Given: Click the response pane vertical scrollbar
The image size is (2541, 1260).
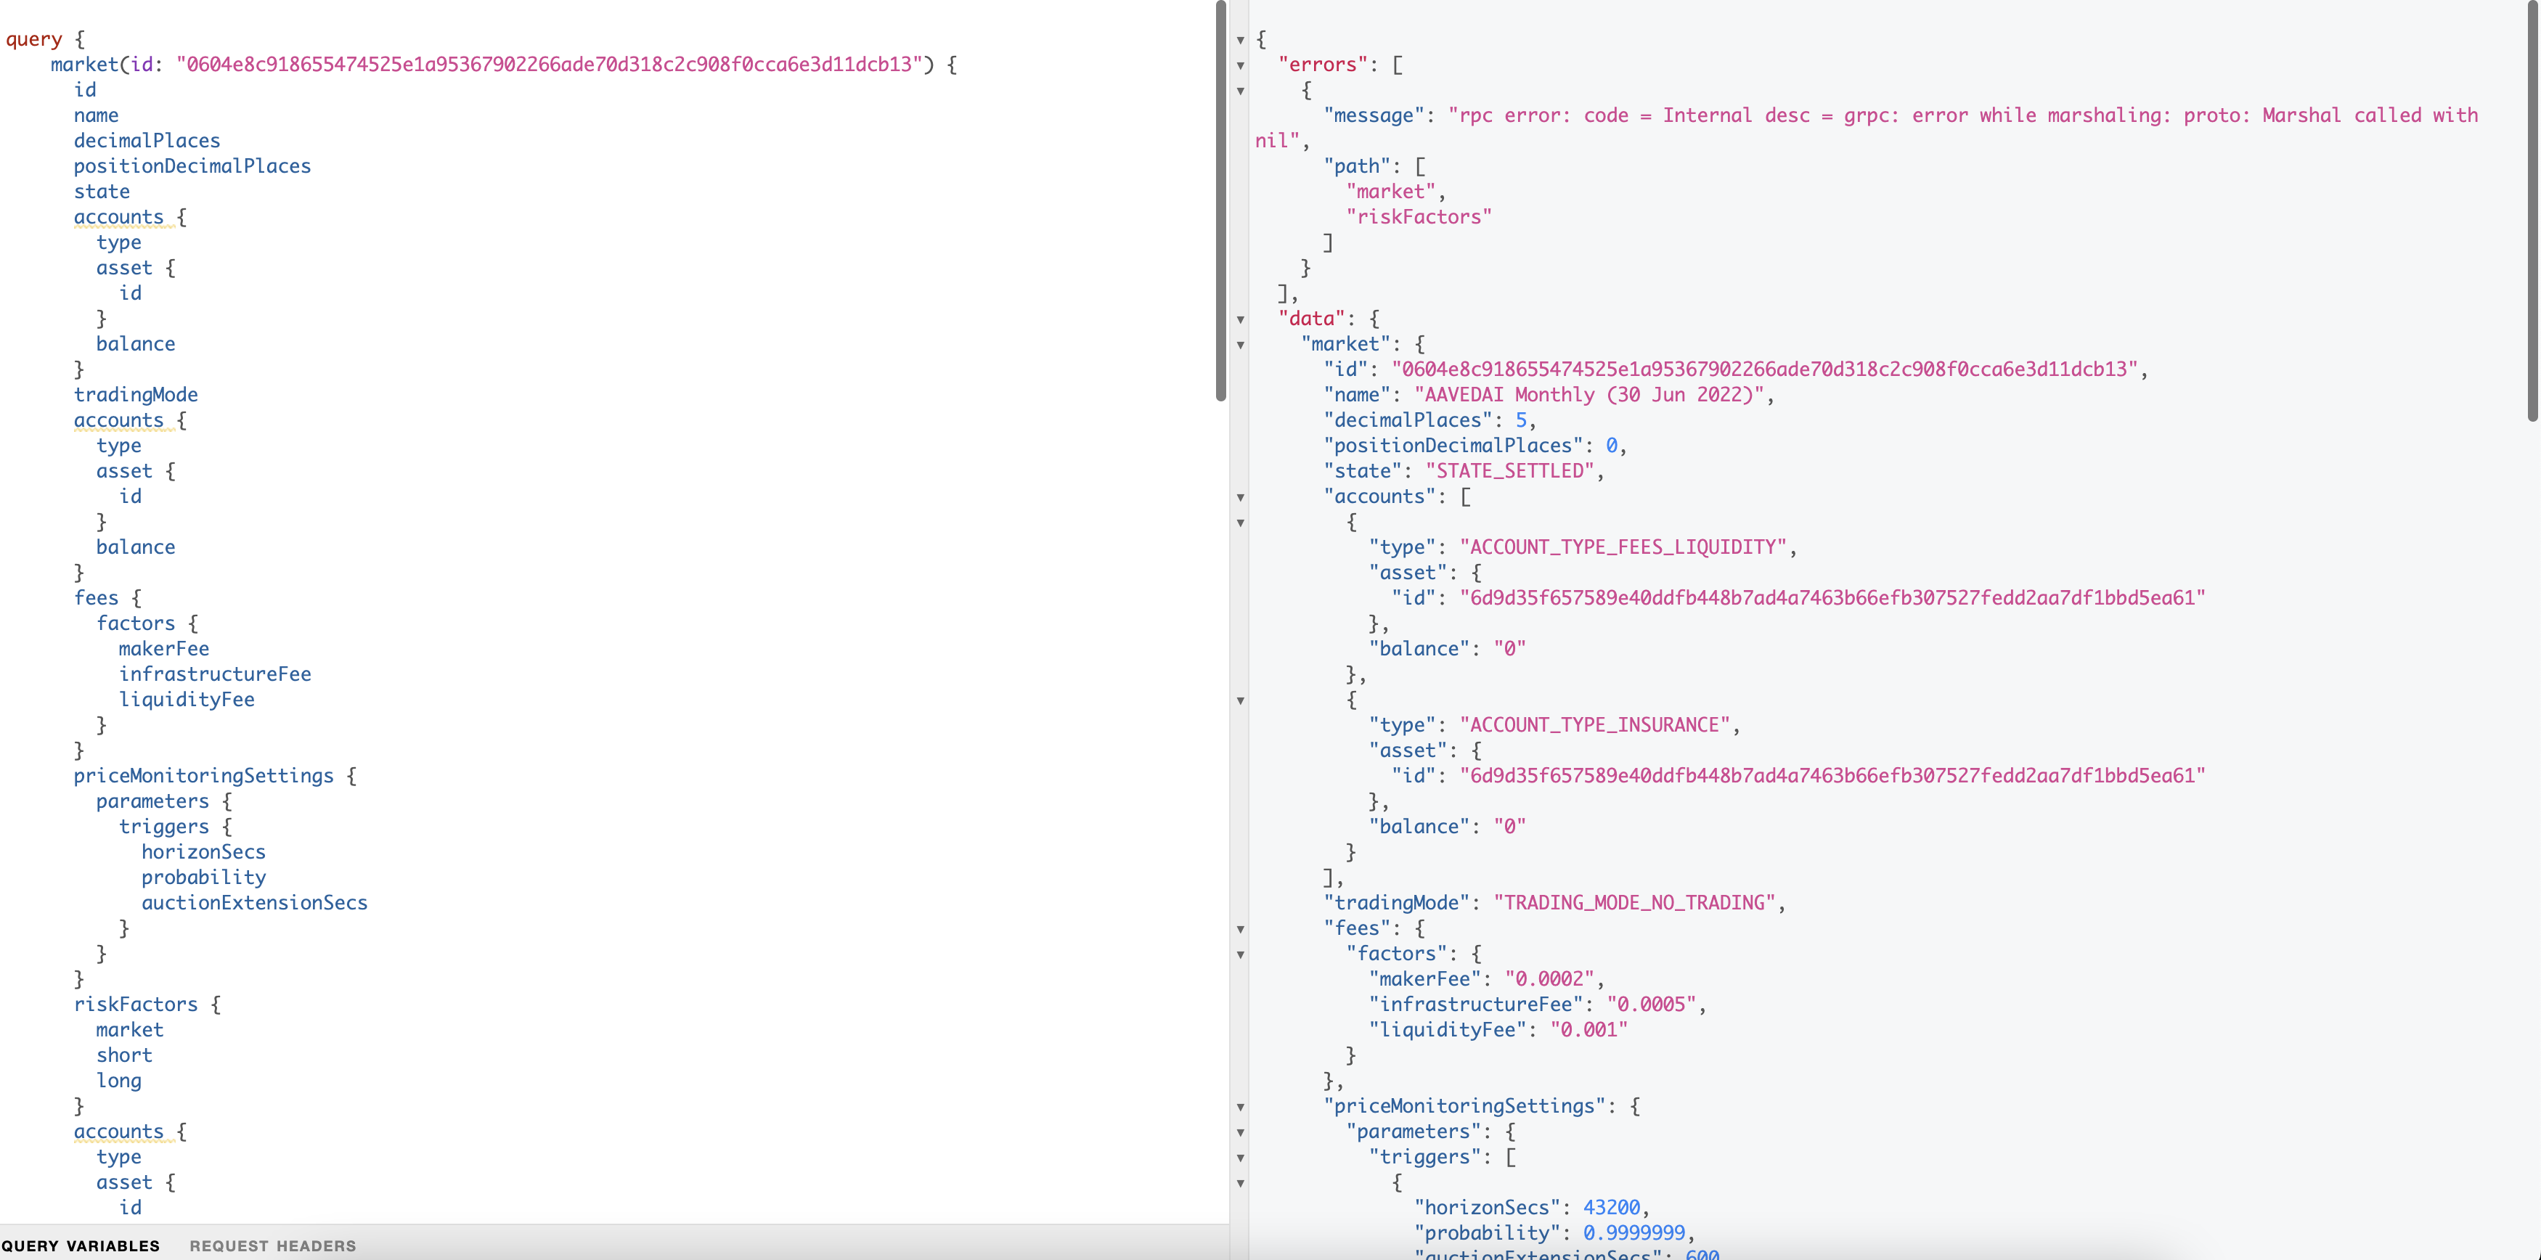Looking at the screenshot, I should tap(2533, 212).
